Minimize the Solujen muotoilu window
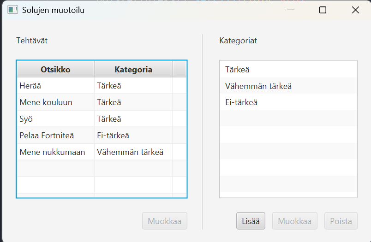Viewport: 371px width, 242px height. coord(291,10)
